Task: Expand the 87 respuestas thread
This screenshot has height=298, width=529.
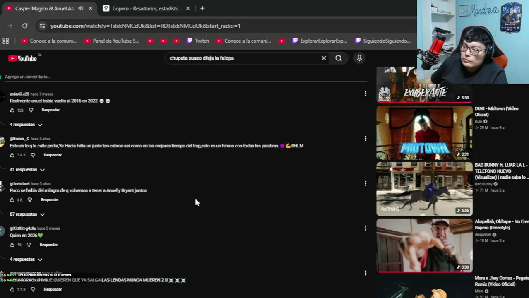Action: point(27,214)
